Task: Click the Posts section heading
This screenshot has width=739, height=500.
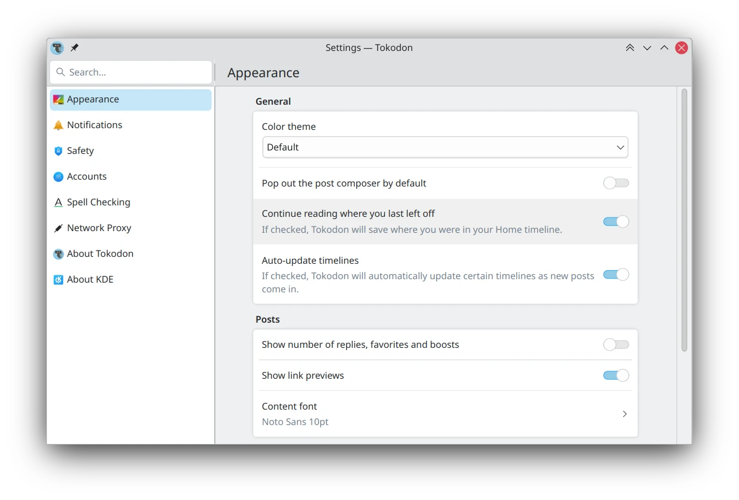Action: [x=268, y=319]
